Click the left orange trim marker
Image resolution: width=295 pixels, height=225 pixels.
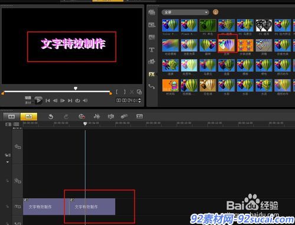pos(3,93)
